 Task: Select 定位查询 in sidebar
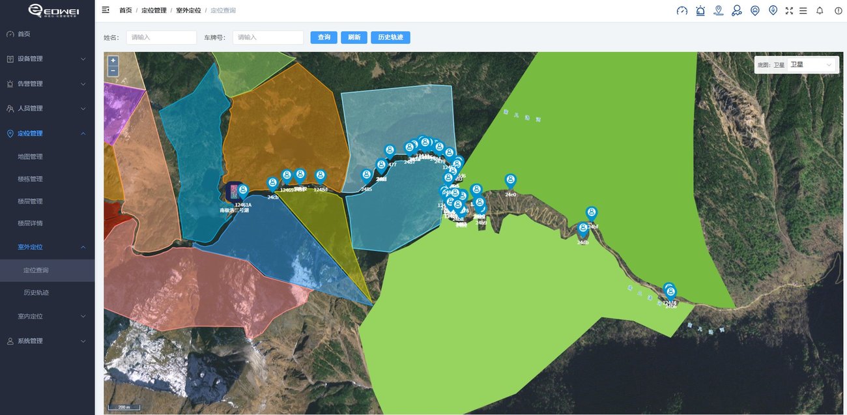pos(47,270)
